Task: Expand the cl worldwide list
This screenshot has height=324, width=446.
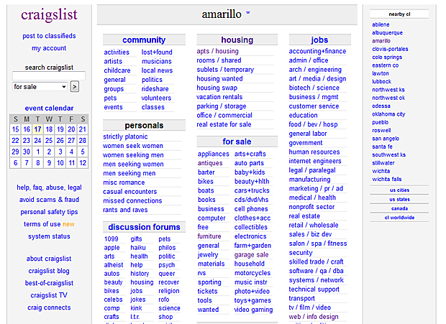Action: [399, 218]
